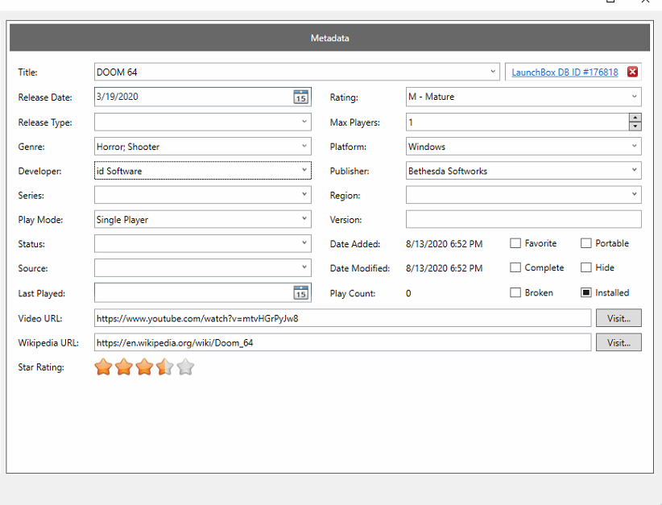Click the Wikipedia URL label
662x505 pixels.
coord(48,343)
